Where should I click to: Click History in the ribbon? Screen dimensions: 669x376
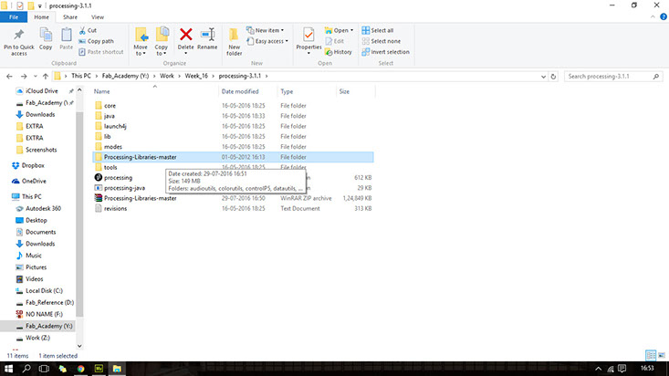[x=339, y=52]
